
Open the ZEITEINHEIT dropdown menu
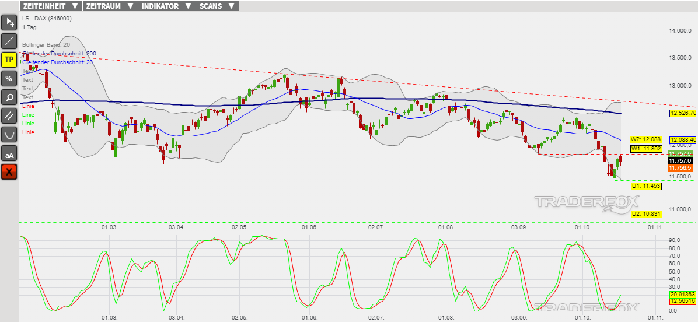click(x=51, y=6)
